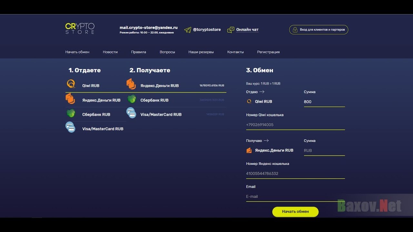Image resolution: width=413 pixels, height=232 pixels.
Task: Click the Номер Qiwi кошелька field
Action: click(295, 125)
